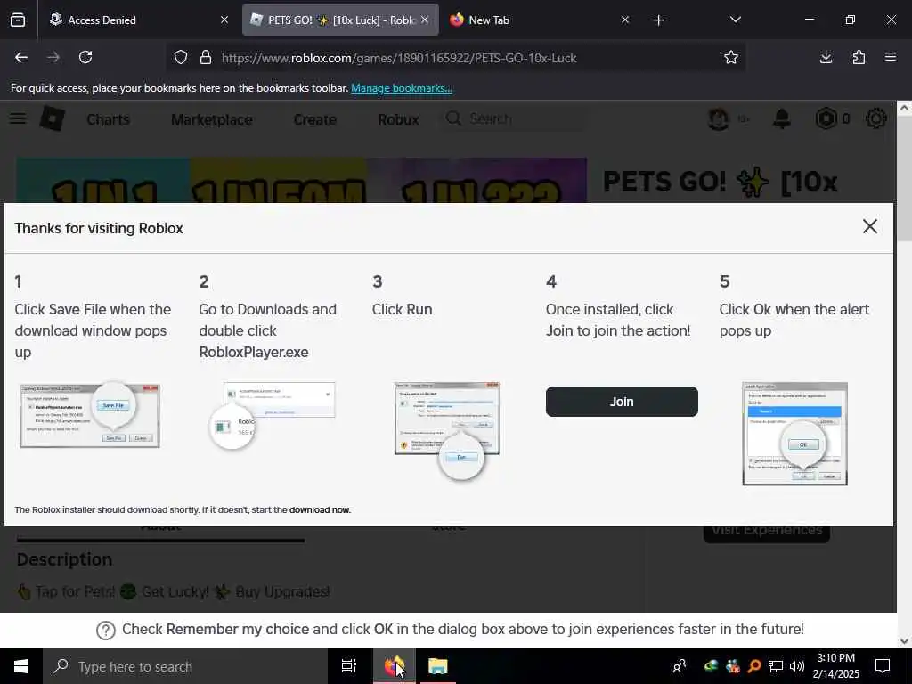Open the Create page

click(314, 119)
